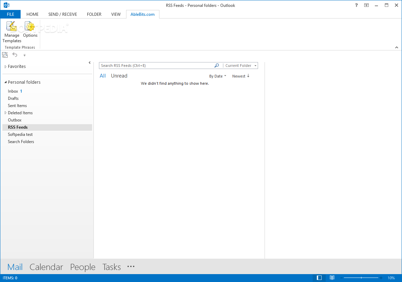402x282 pixels.
Task: Open more navigation options ellipsis
Action: click(131, 266)
